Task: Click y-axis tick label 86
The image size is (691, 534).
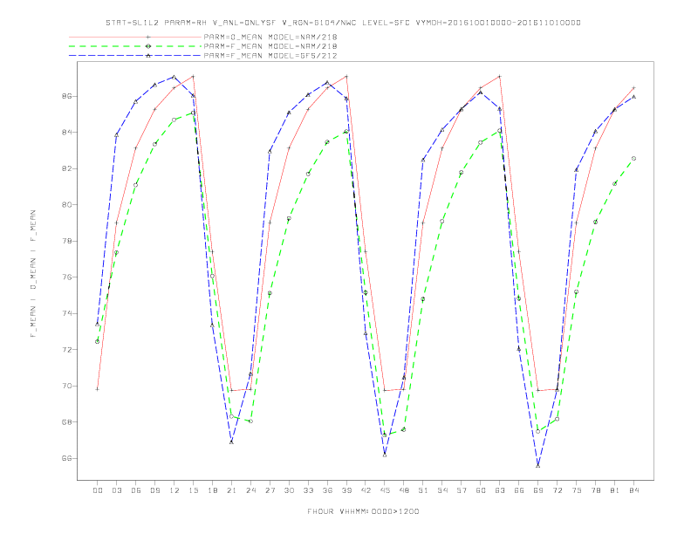Action: pyautogui.click(x=66, y=96)
